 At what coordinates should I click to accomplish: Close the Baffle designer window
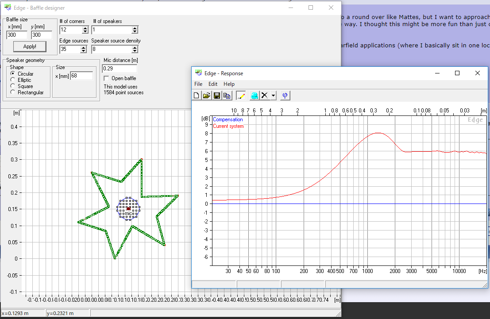pos(331,8)
